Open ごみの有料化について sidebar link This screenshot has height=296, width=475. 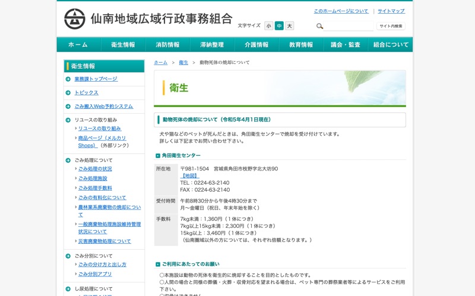tap(102, 198)
